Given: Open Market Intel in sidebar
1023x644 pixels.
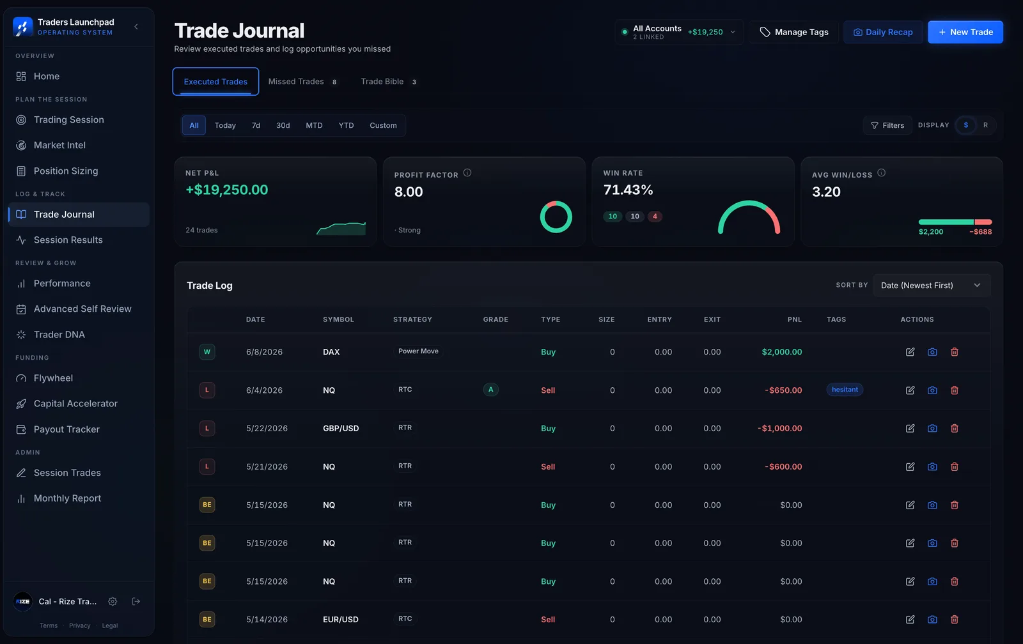Looking at the screenshot, I should 79,146.
